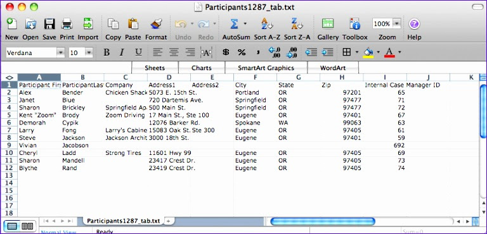The height and width of the screenshot is (234, 487).
Task: Toggle align center
Action: (174, 52)
